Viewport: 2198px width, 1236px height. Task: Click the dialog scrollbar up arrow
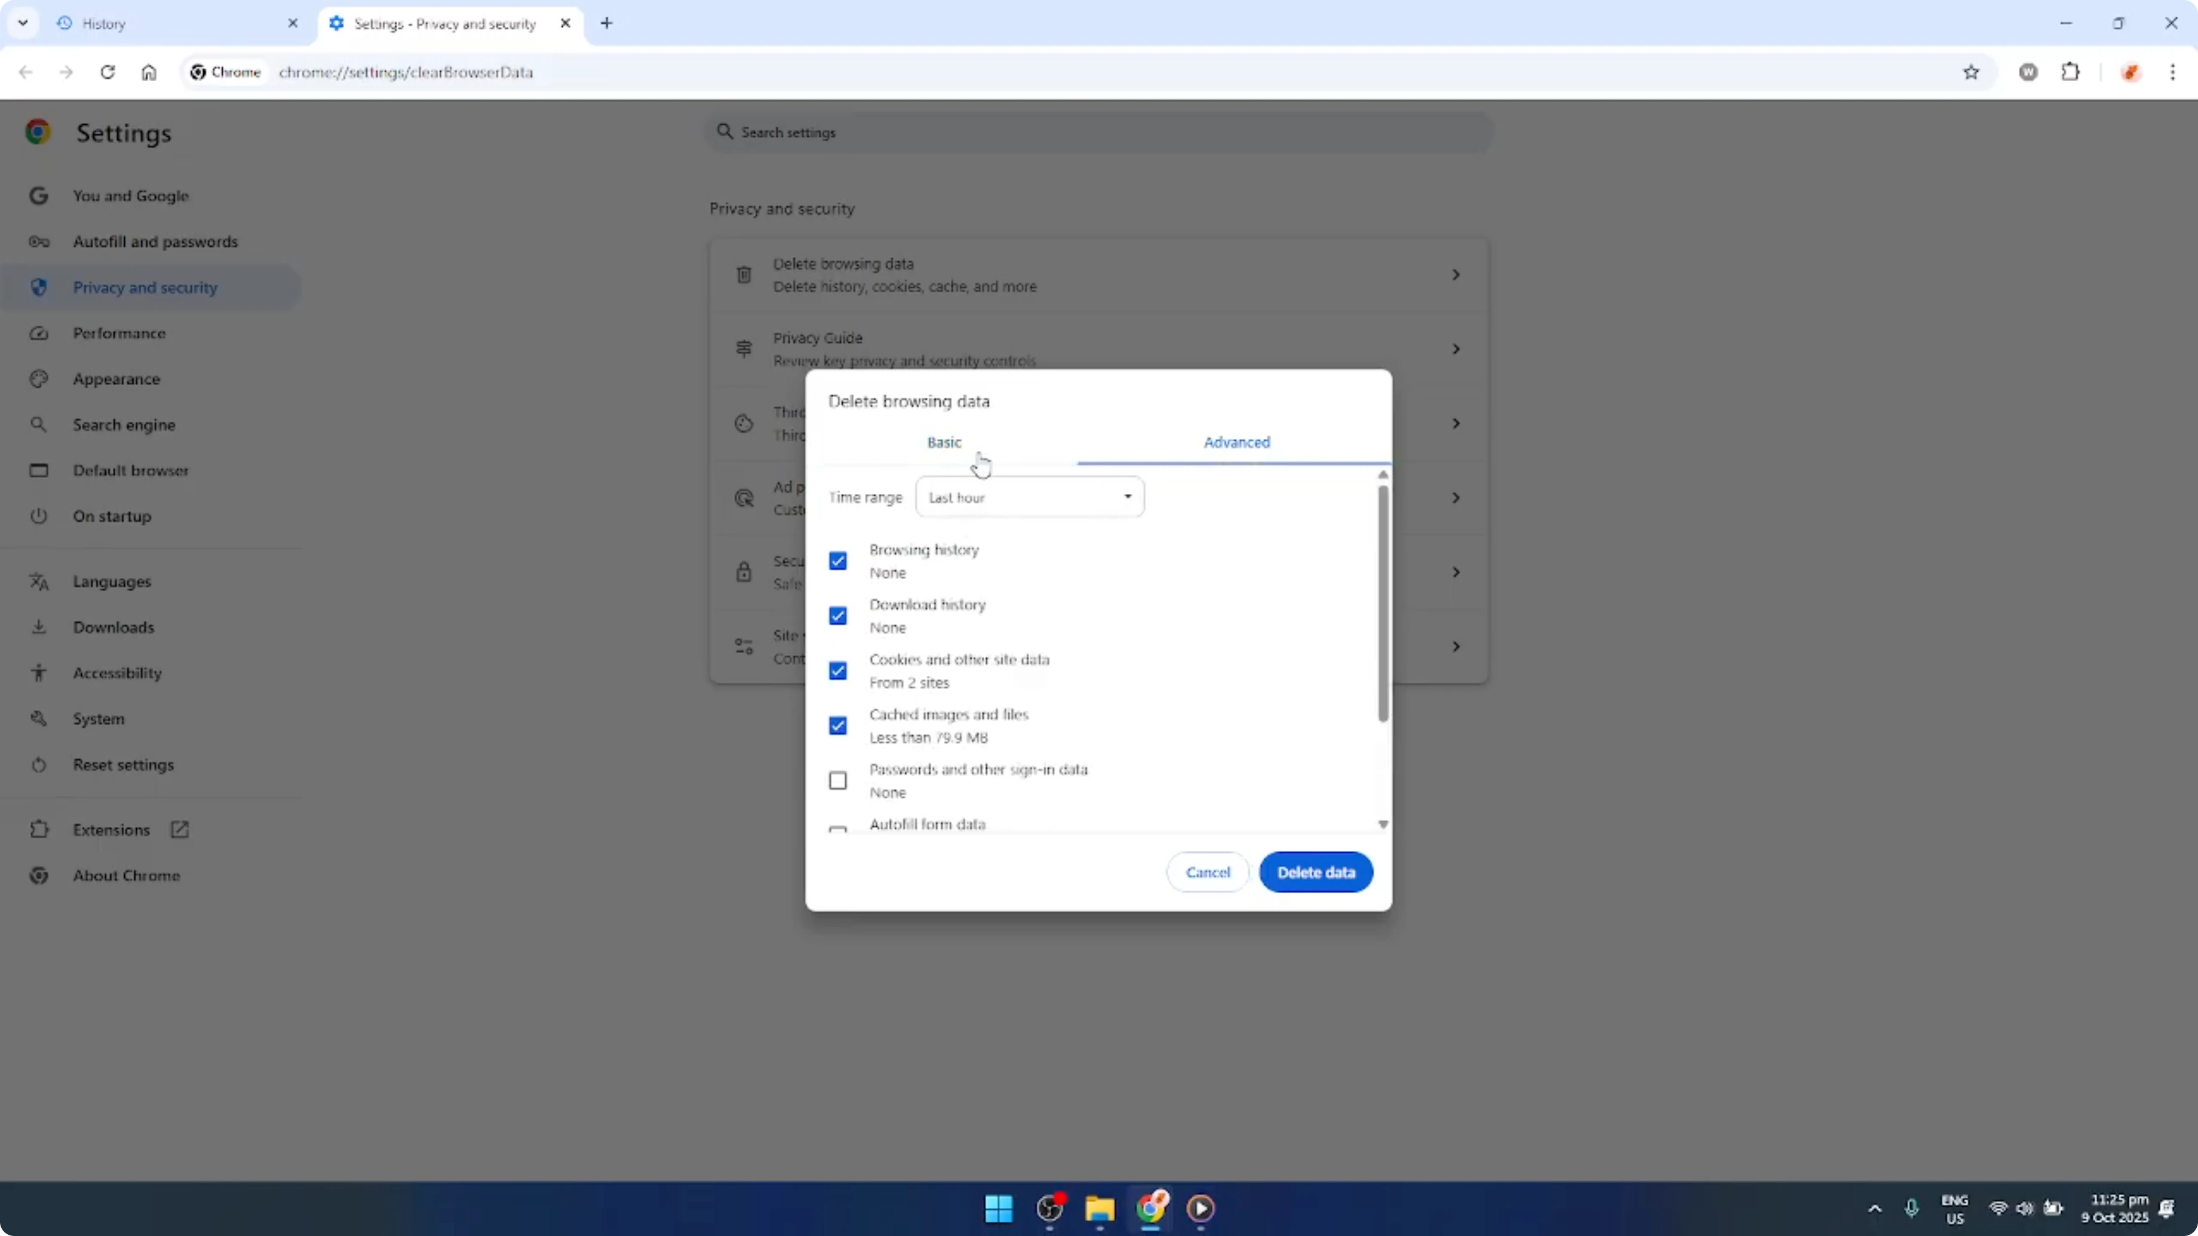(x=1383, y=475)
